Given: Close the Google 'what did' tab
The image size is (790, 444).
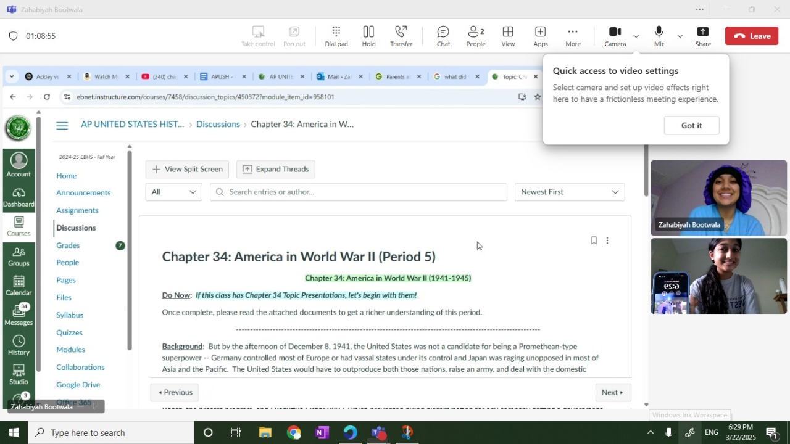Looking at the screenshot, I should 477,76.
